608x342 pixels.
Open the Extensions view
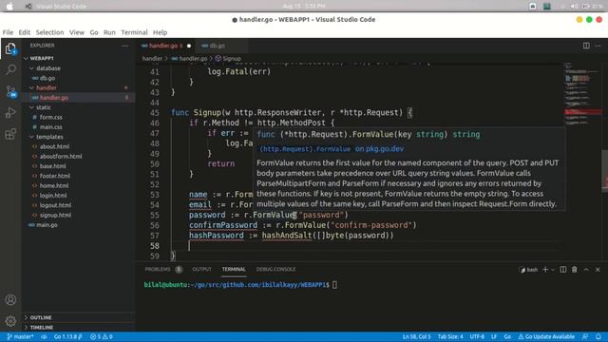(x=10, y=134)
